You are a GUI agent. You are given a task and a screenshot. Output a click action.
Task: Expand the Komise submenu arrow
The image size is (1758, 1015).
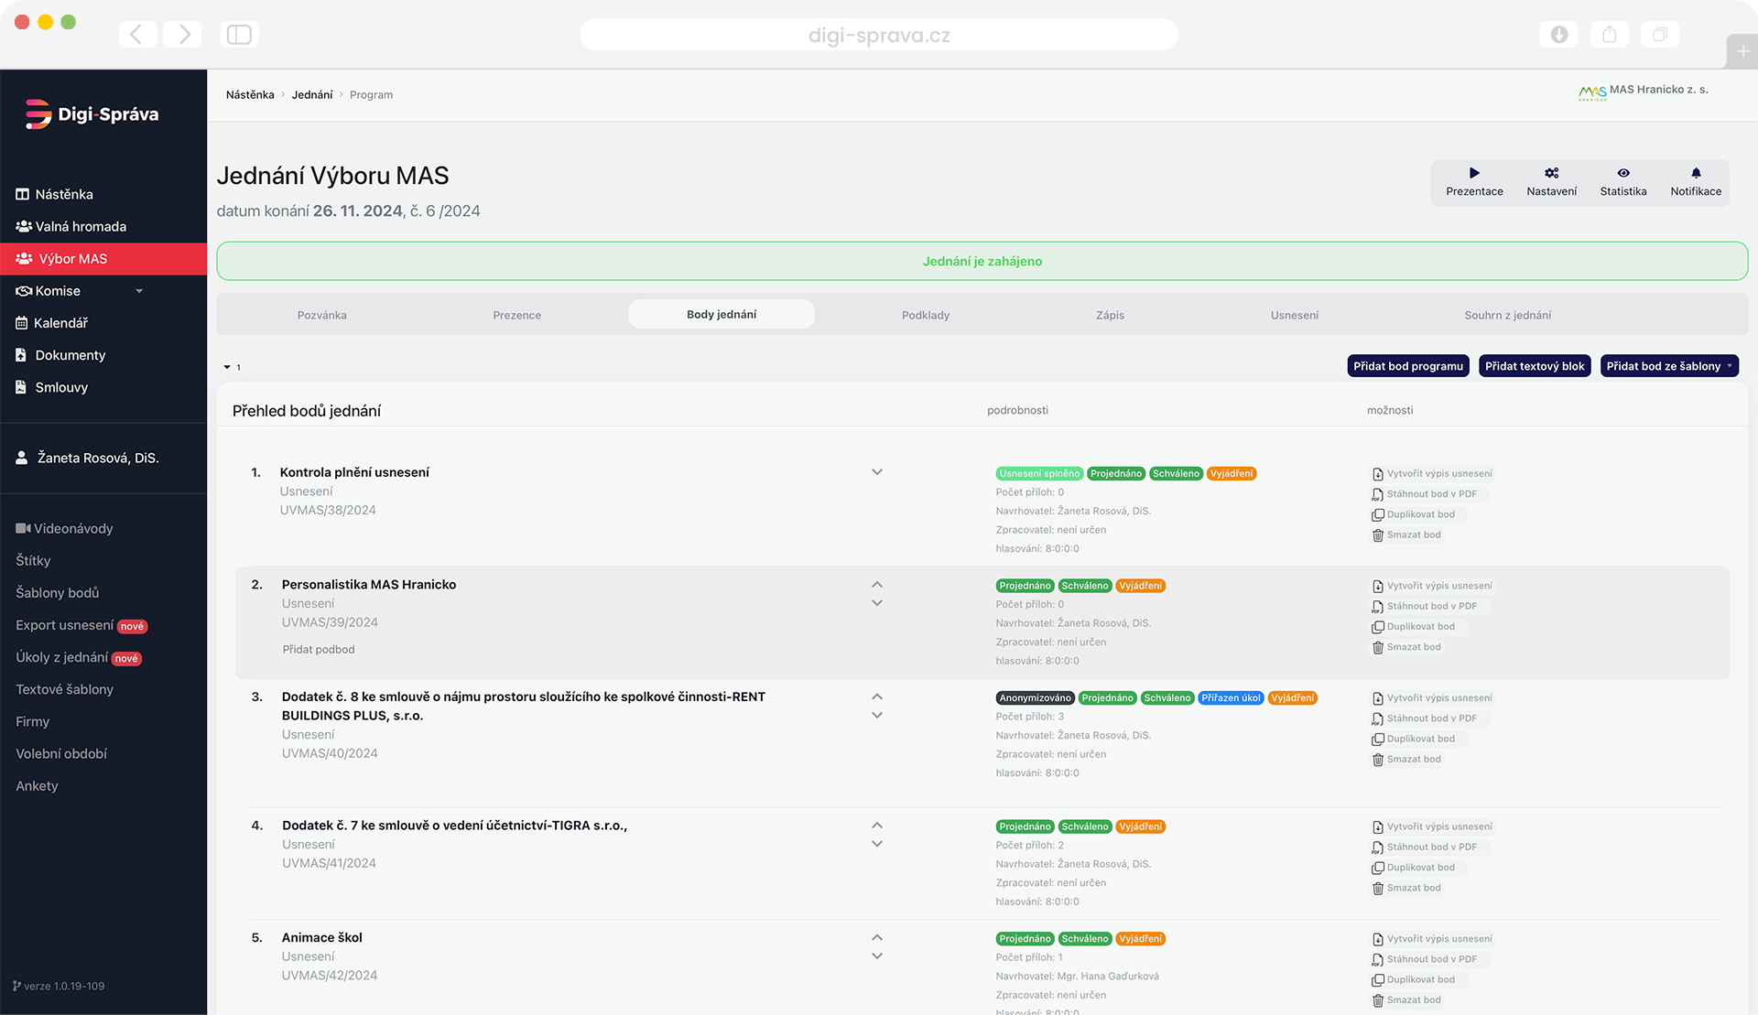(139, 291)
